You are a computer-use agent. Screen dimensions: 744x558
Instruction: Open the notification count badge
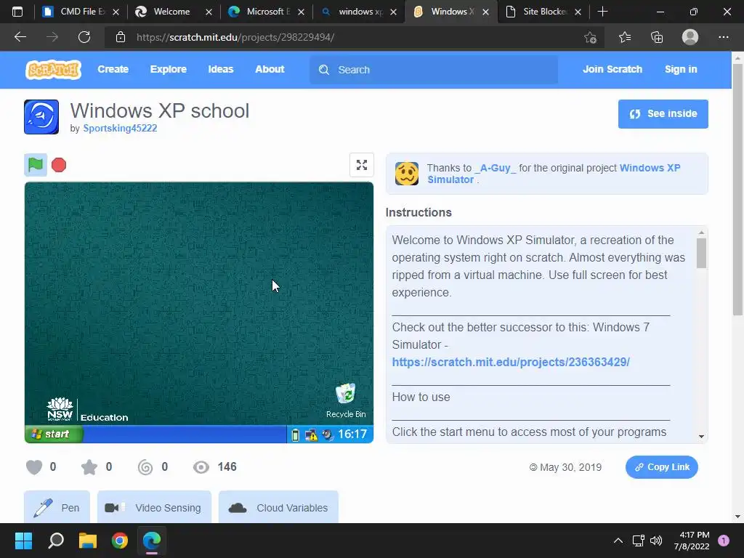click(723, 541)
